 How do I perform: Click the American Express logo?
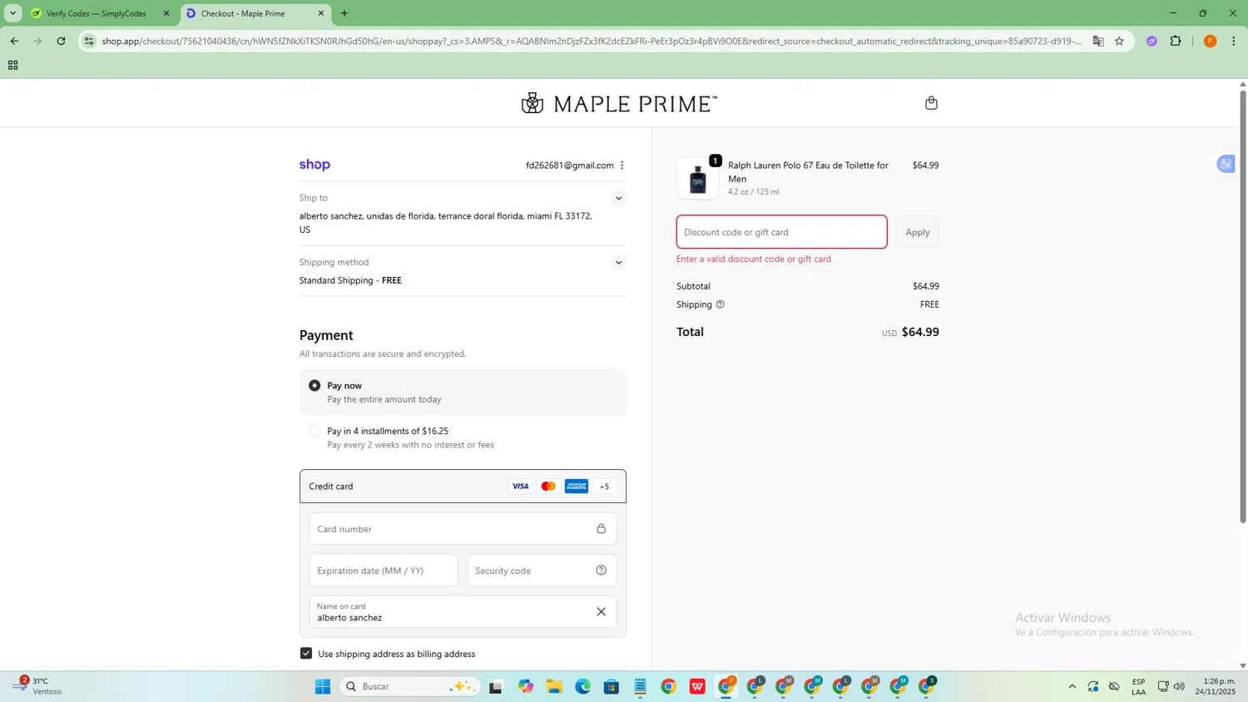click(576, 487)
